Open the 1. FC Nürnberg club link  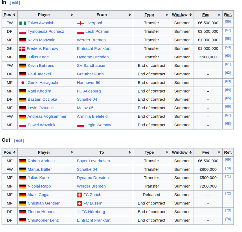[x=91, y=212]
